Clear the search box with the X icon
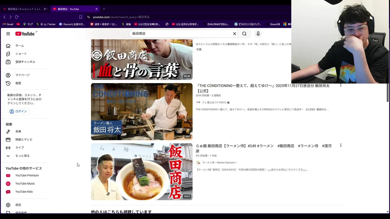This screenshot has width=390, height=219. pyautogui.click(x=235, y=34)
